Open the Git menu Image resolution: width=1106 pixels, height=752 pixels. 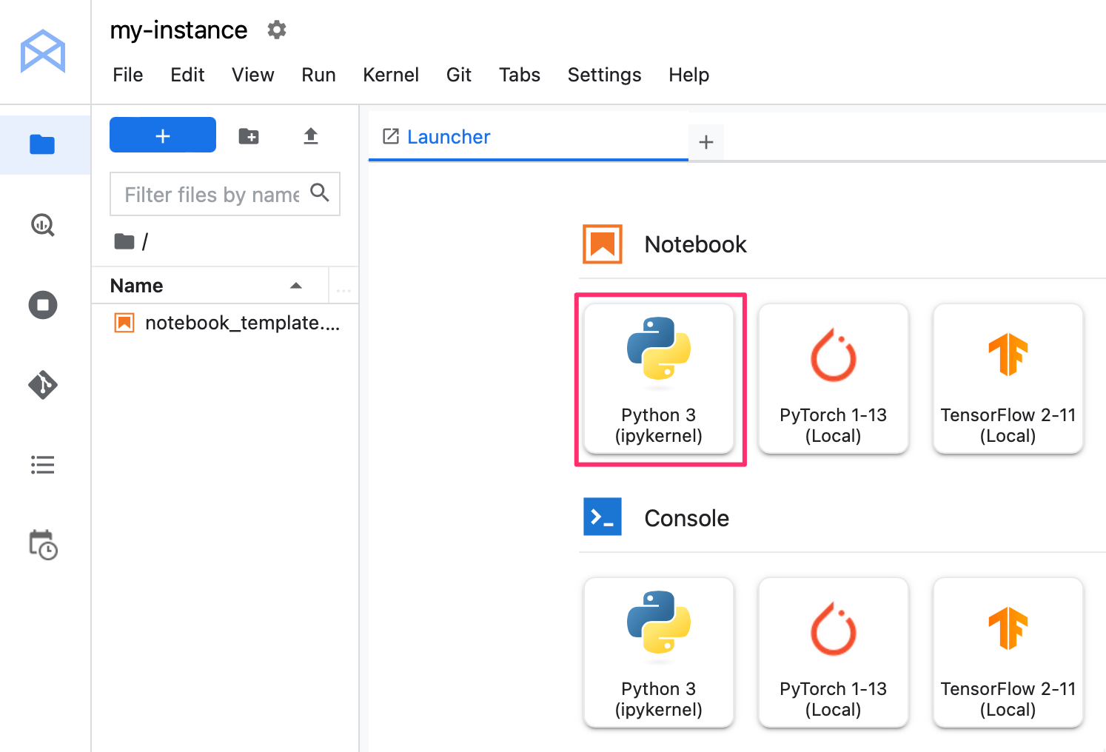[x=459, y=75]
